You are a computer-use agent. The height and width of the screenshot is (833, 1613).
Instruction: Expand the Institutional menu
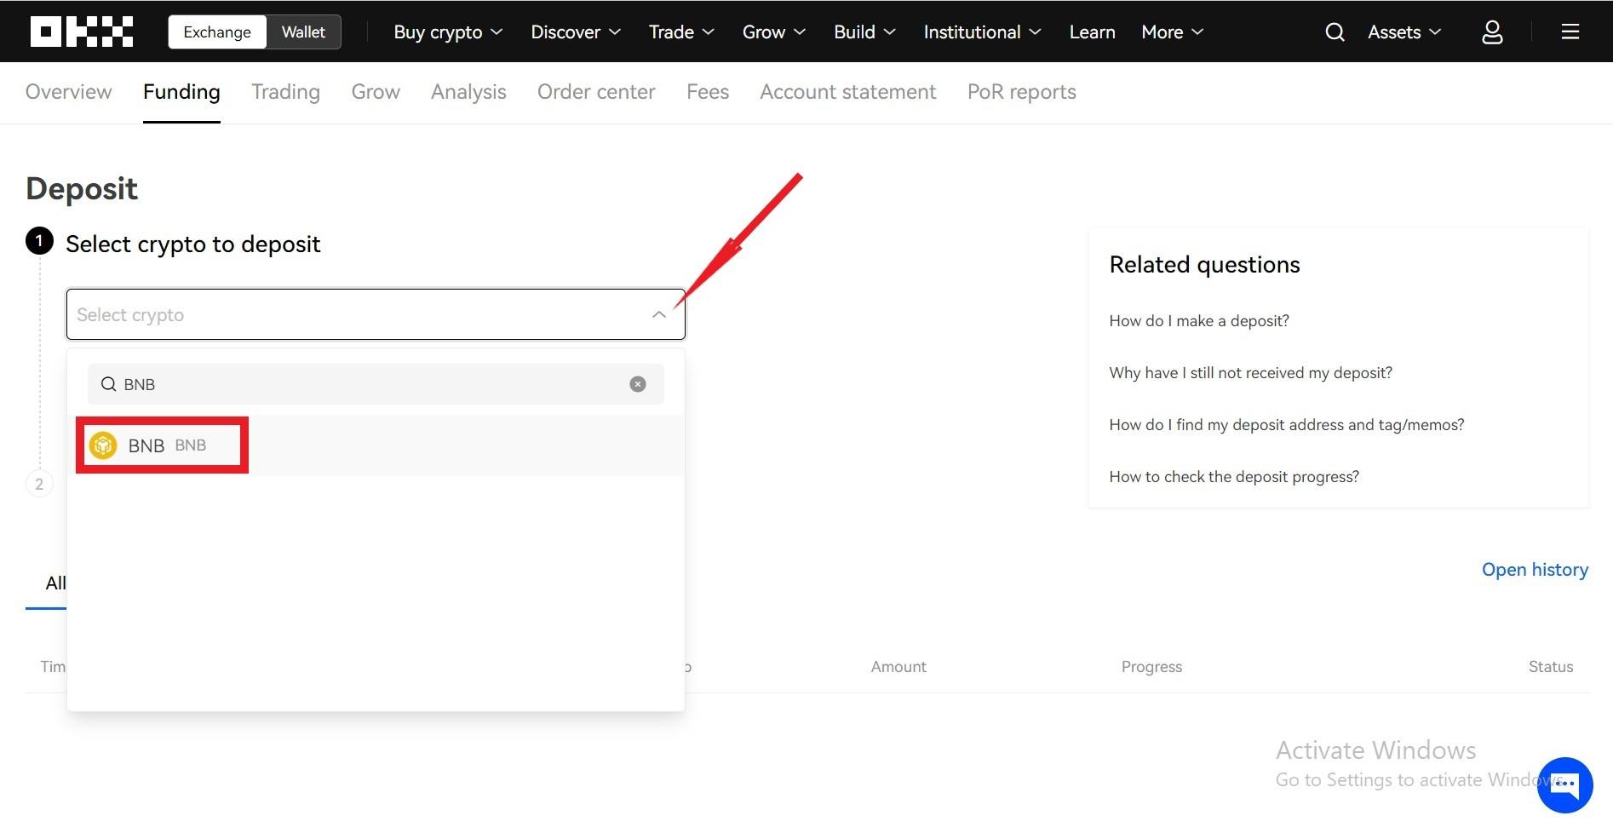pyautogui.click(x=982, y=32)
